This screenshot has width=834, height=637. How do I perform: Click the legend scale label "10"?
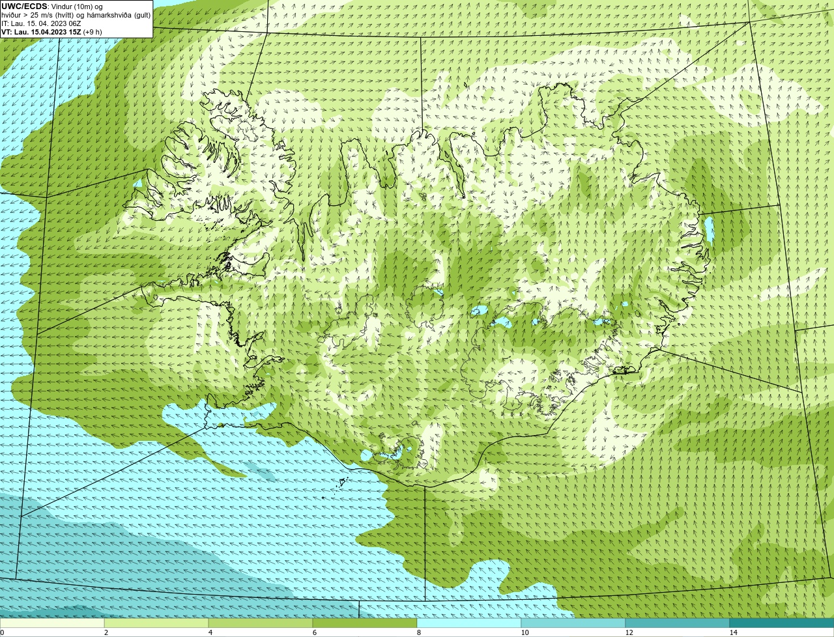tap(525, 632)
